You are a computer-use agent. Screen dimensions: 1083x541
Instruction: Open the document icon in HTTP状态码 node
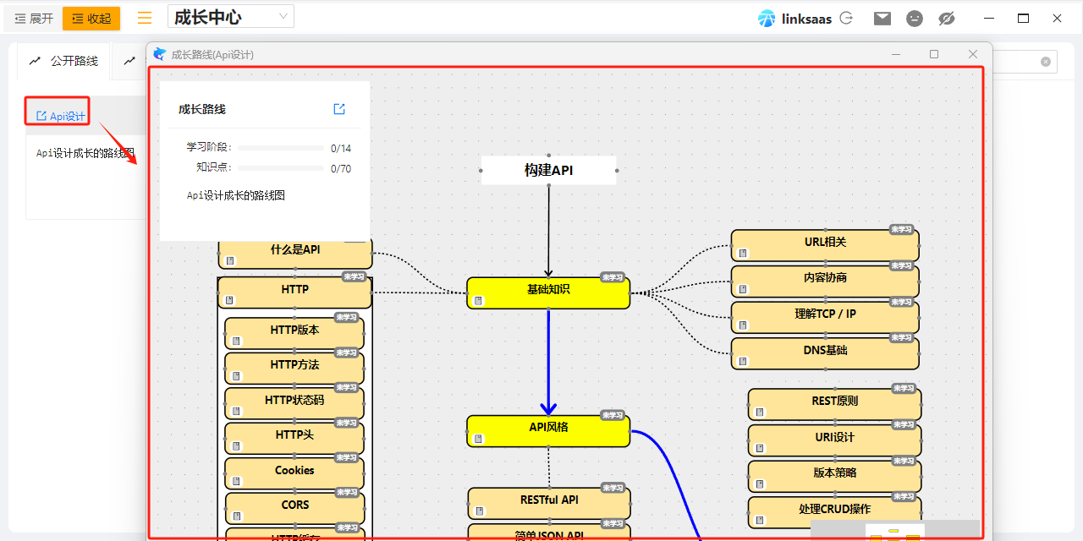click(237, 412)
